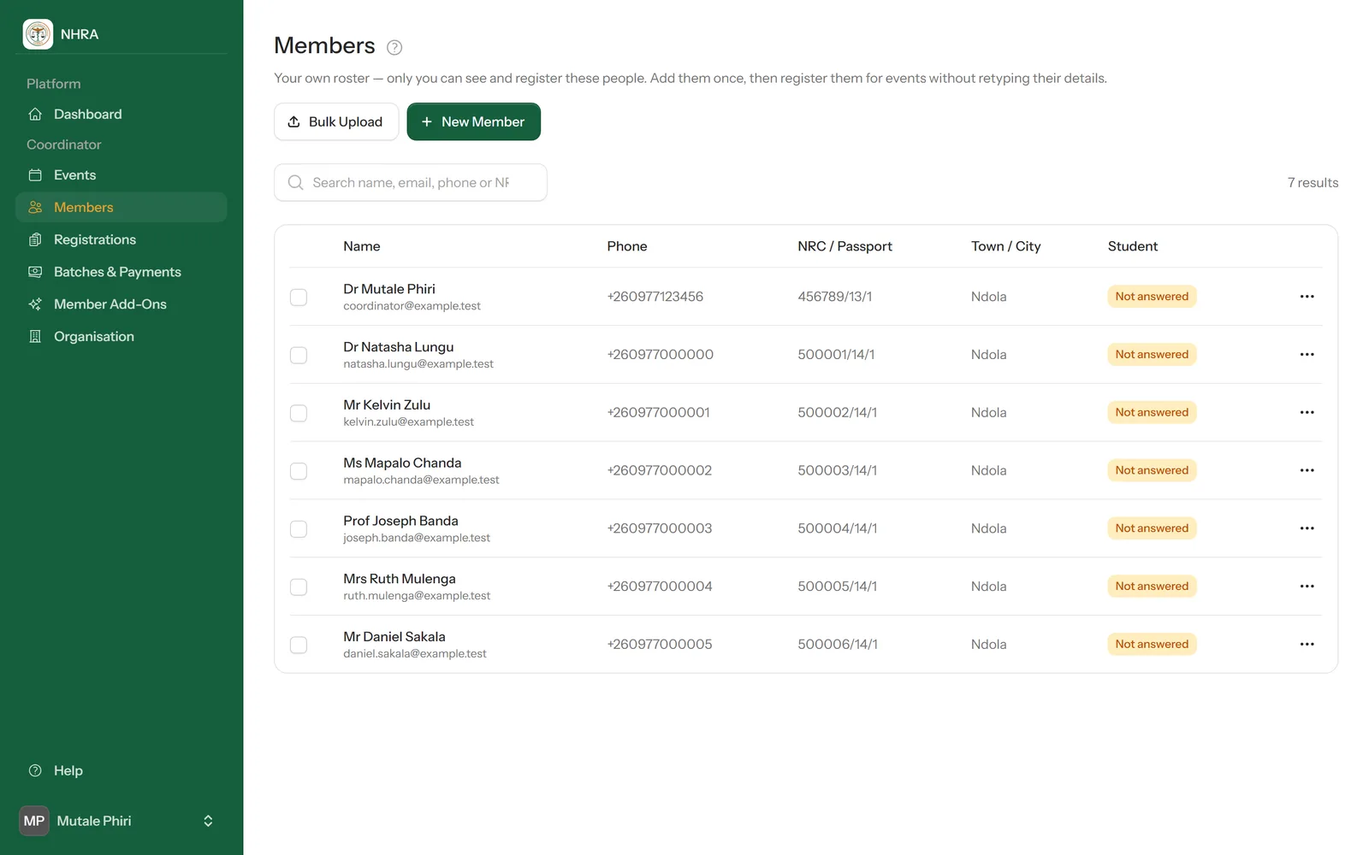The image size is (1369, 855).
Task: Click the Town / City column header
Action: pos(1005,246)
